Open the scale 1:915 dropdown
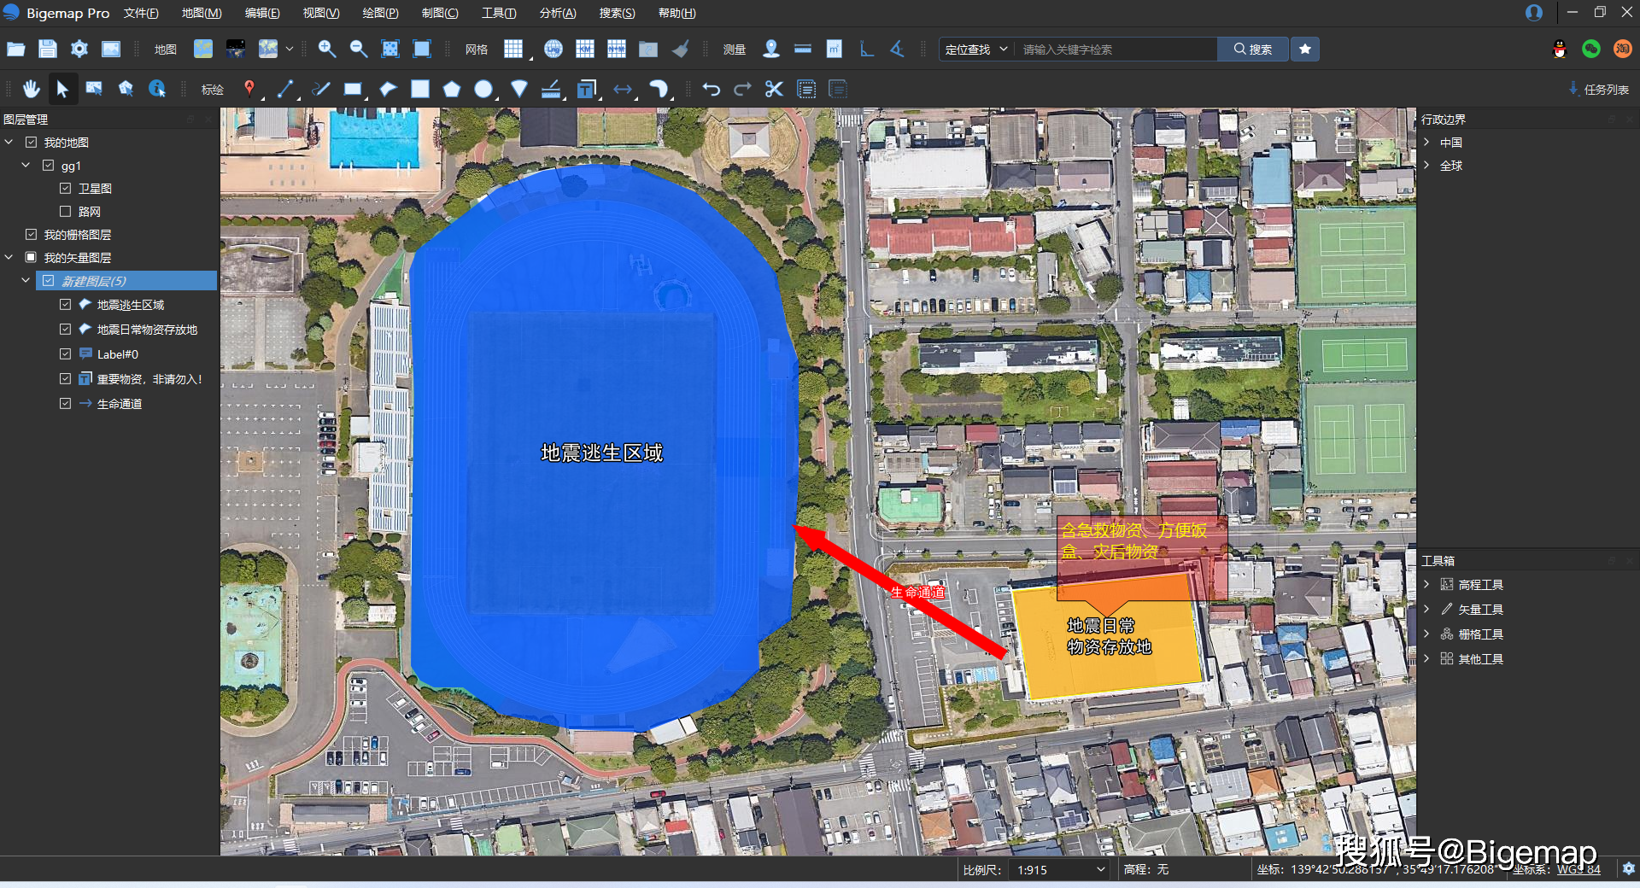The width and height of the screenshot is (1640, 888). point(1061,869)
